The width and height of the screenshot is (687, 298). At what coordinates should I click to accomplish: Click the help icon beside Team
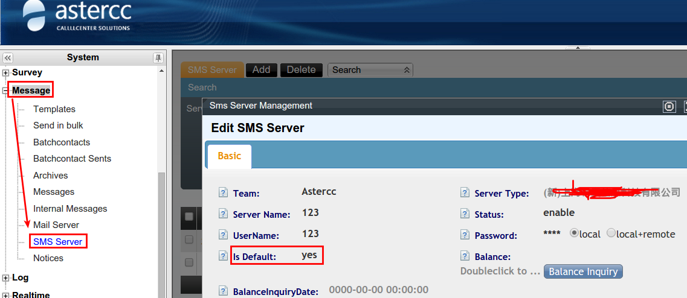pos(223,193)
